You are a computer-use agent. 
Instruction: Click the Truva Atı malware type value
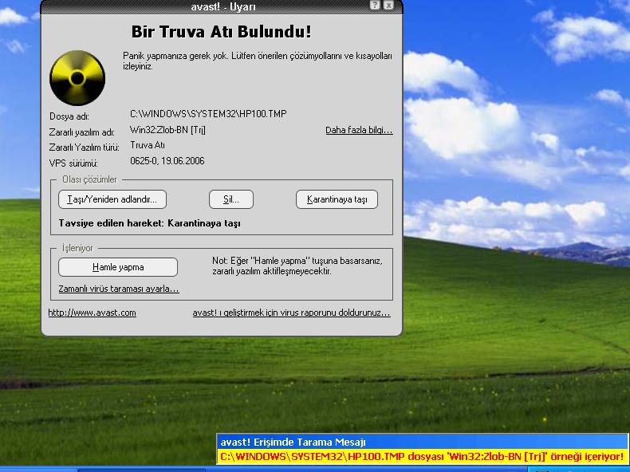[x=148, y=145]
